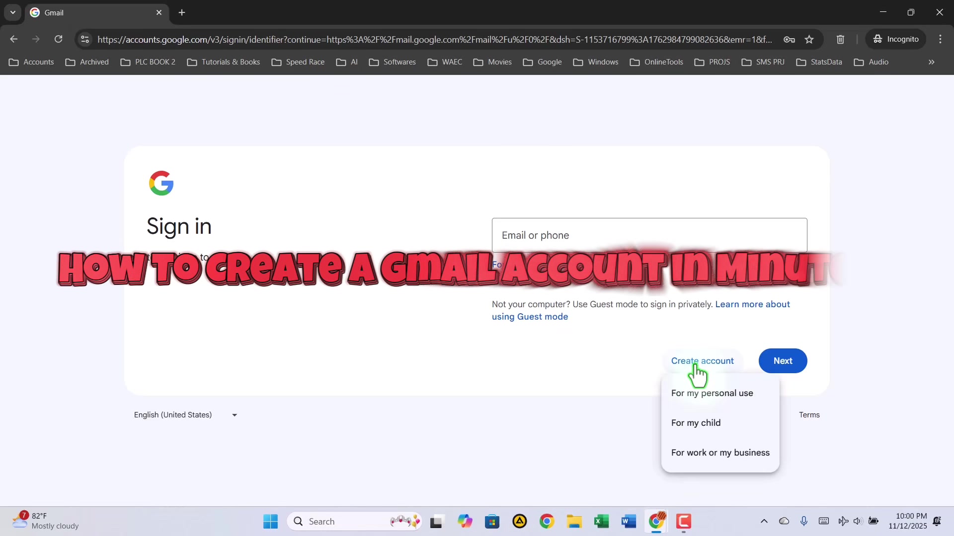Open the weather widget in taskbar
954x536 pixels.
(x=46, y=521)
